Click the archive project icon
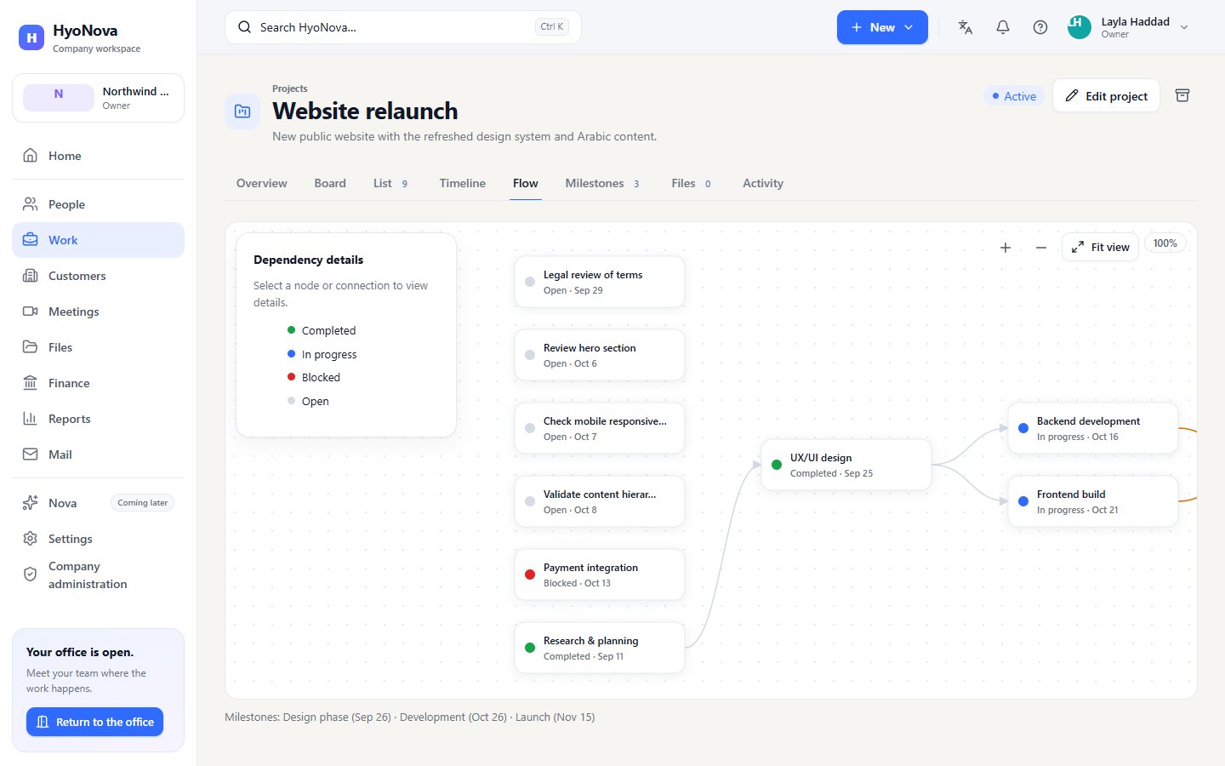The width and height of the screenshot is (1225, 766). [1182, 95]
